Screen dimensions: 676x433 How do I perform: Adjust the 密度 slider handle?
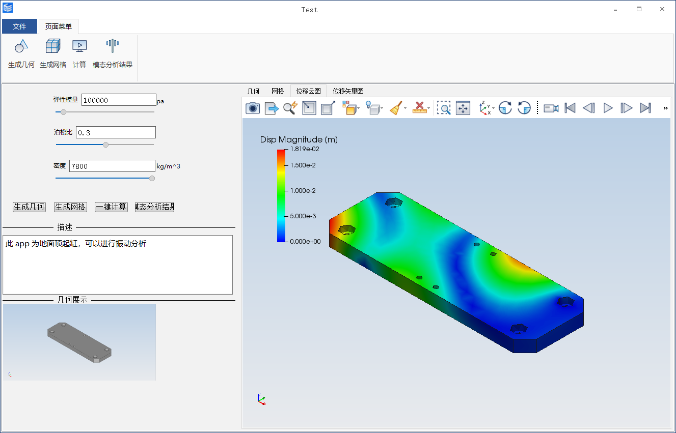click(152, 178)
